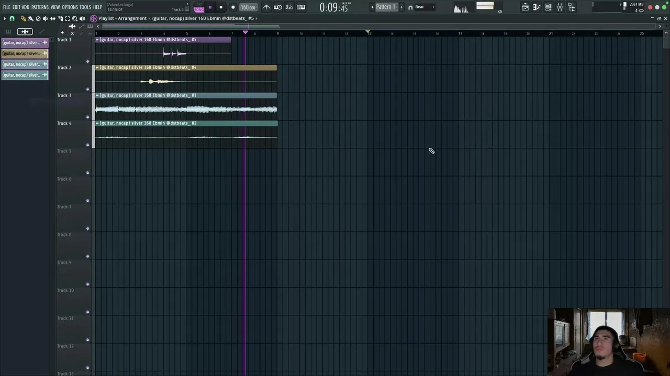Viewport: 670px width, 376px height.
Task: Open the Mixer window icon
Action: tap(560, 7)
